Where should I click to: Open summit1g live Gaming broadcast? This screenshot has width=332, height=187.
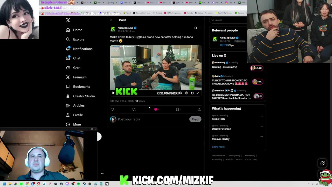(224, 67)
